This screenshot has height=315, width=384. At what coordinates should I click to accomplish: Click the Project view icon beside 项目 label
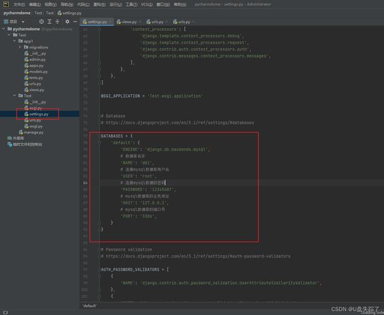6,21
